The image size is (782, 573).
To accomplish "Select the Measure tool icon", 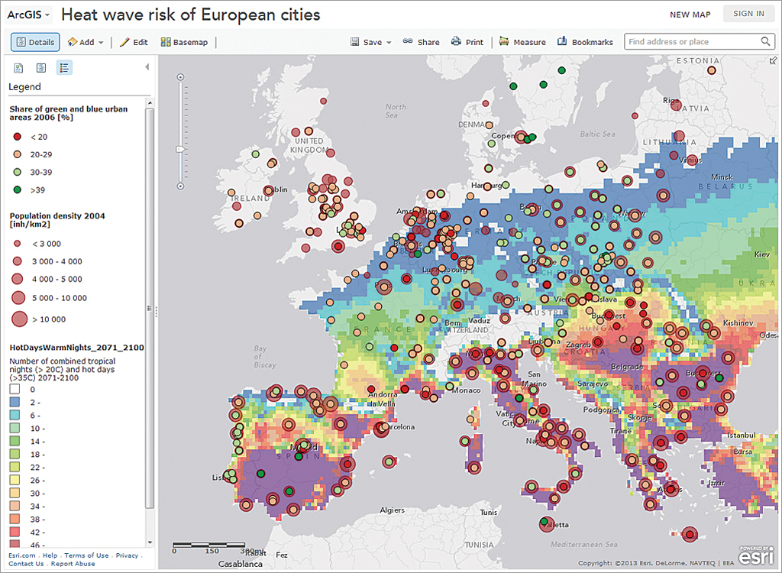I will (x=504, y=41).
